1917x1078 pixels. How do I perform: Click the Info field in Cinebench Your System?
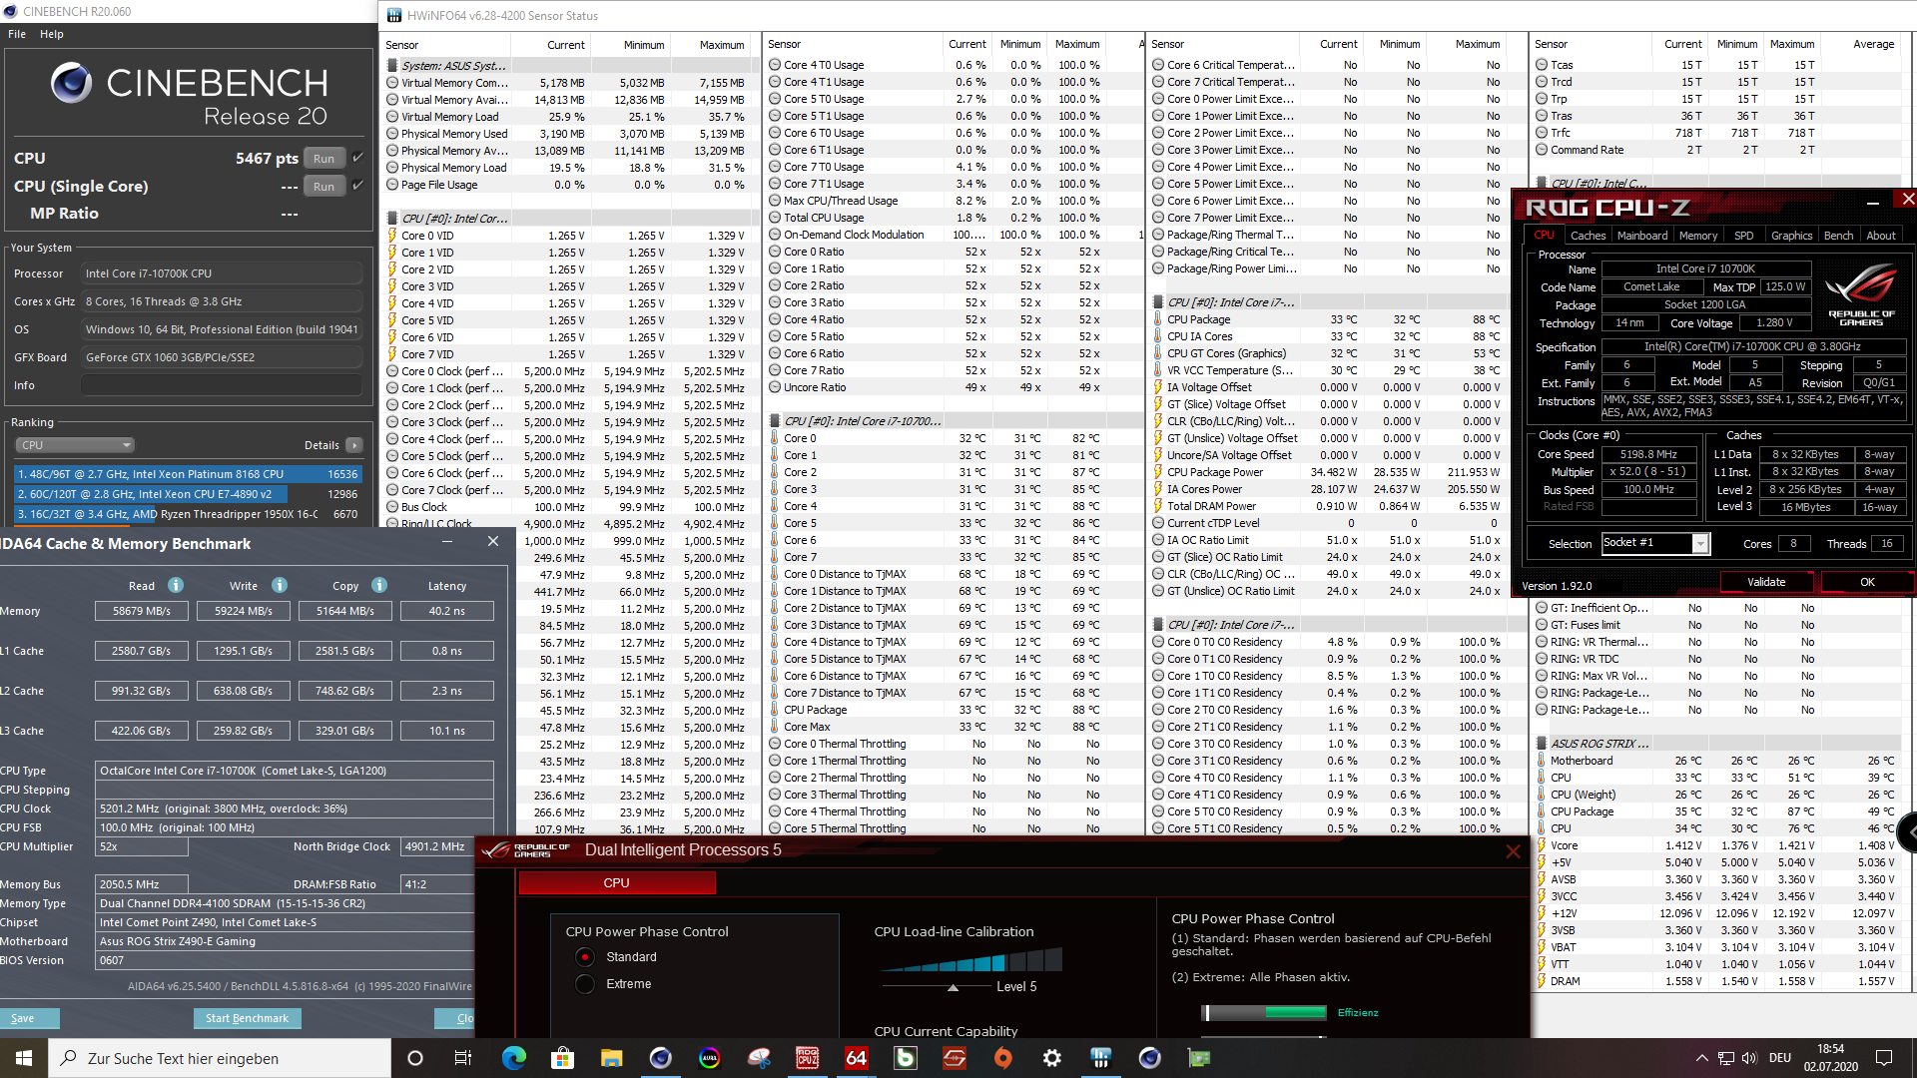coord(222,385)
